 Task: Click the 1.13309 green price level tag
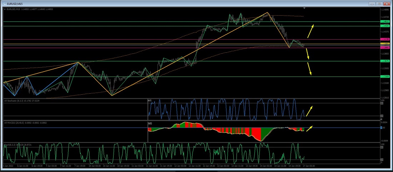[385, 77]
